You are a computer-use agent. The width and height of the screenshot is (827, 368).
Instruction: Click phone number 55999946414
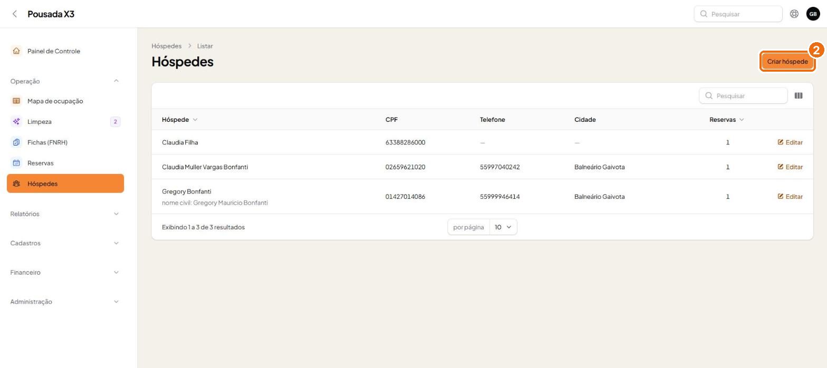(x=499, y=197)
